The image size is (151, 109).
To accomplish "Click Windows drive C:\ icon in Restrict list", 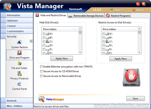I will [107, 41].
